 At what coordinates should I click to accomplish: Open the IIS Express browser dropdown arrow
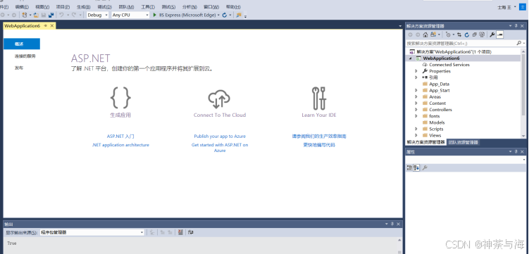(218, 15)
